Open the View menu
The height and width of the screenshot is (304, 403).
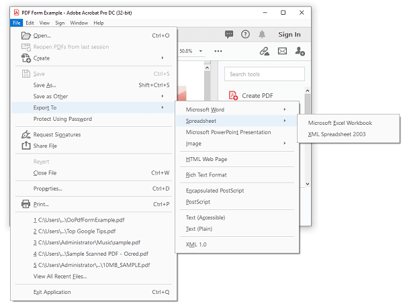pyautogui.click(x=44, y=23)
